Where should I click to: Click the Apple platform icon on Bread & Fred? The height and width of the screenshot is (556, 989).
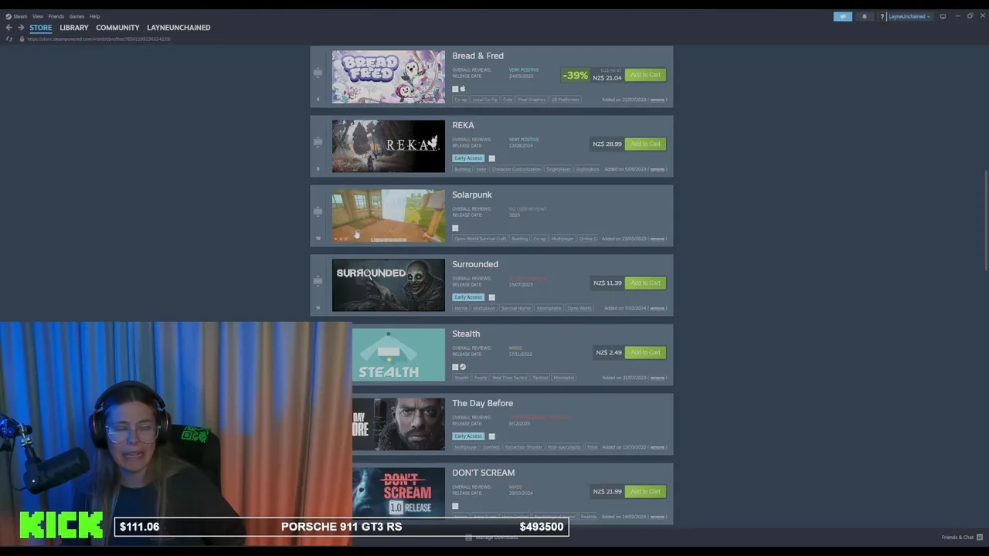[463, 89]
